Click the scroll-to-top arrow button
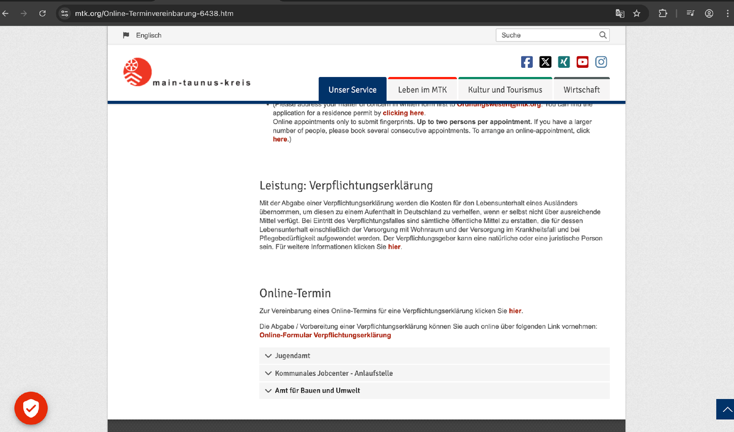Image resolution: width=734 pixels, height=432 pixels. click(725, 409)
